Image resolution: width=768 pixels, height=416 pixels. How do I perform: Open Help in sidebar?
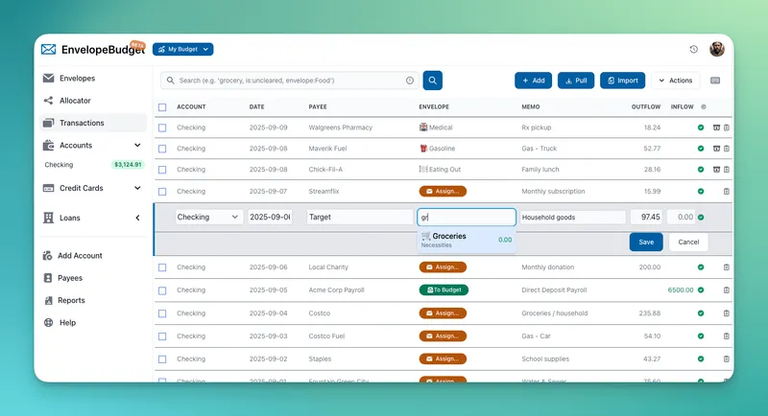click(92, 323)
